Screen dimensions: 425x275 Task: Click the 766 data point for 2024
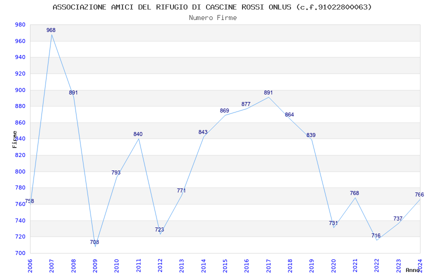tap(419, 195)
